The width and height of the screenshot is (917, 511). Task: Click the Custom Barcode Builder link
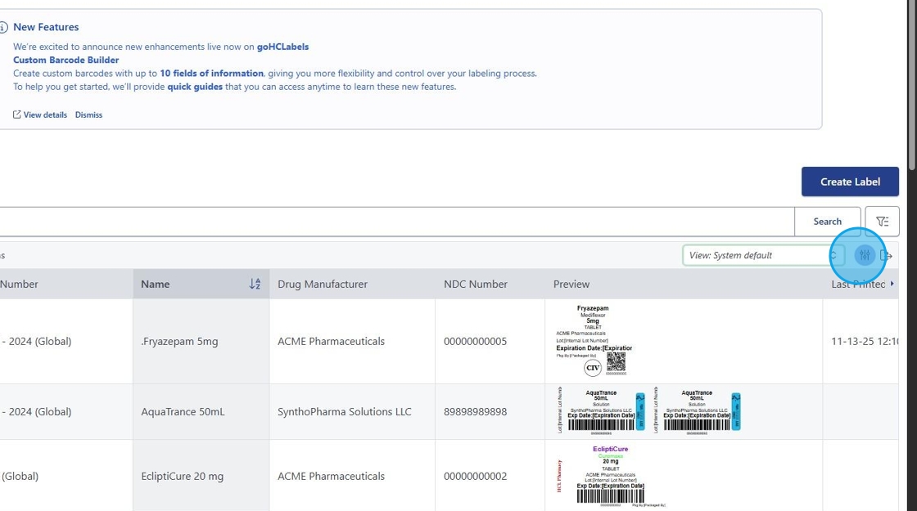point(66,60)
